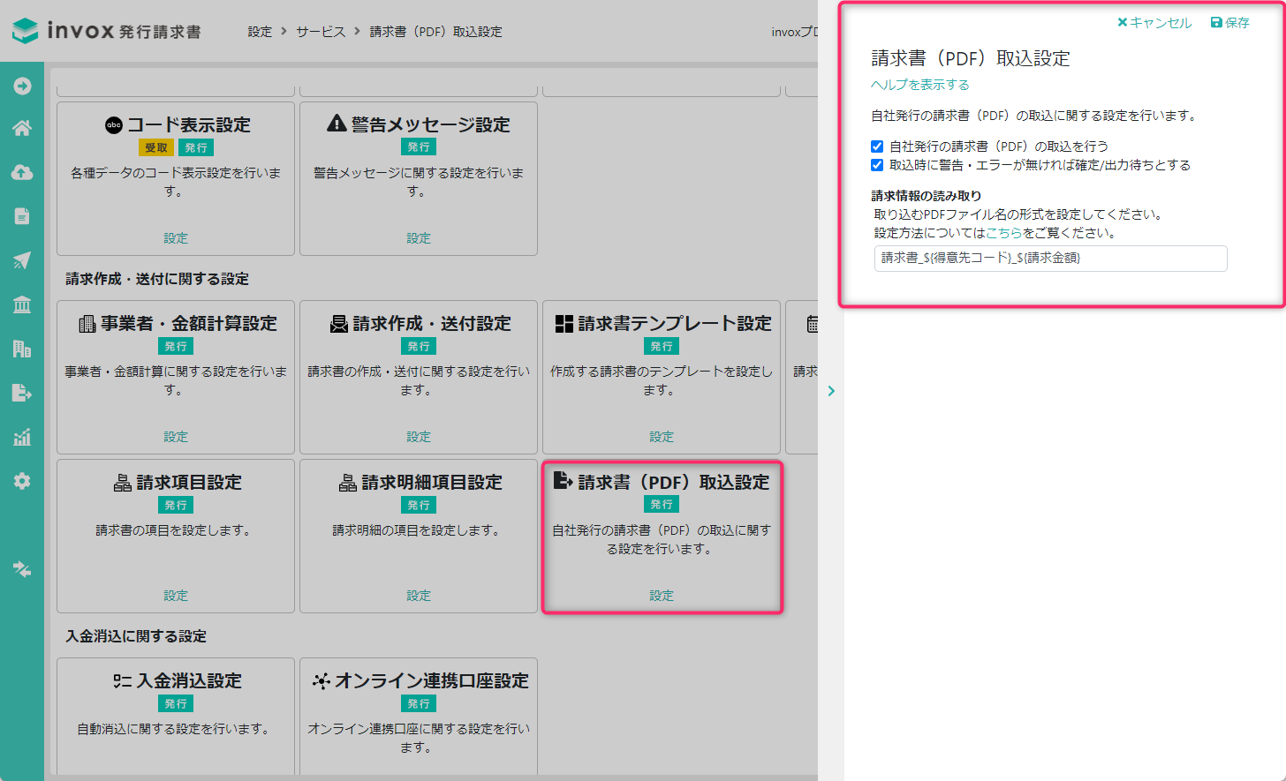1286x781 pixels.
Task: Open the home page via house sidebar icon
Action: coord(22,128)
